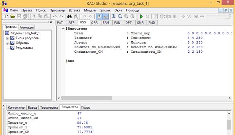Viewport: 235px width, 135px height.
Task: Switch to the FRM tab
Action: coord(106,23)
